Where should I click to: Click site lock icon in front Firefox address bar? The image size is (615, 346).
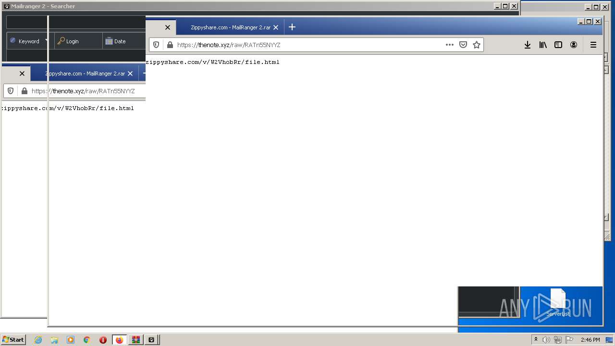pos(170,45)
